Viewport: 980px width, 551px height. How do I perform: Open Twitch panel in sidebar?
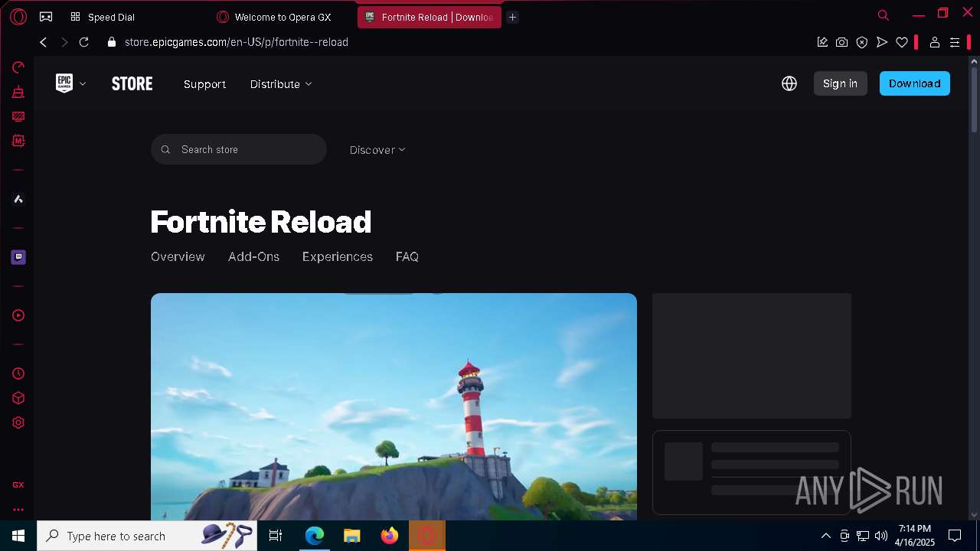[18, 257]
